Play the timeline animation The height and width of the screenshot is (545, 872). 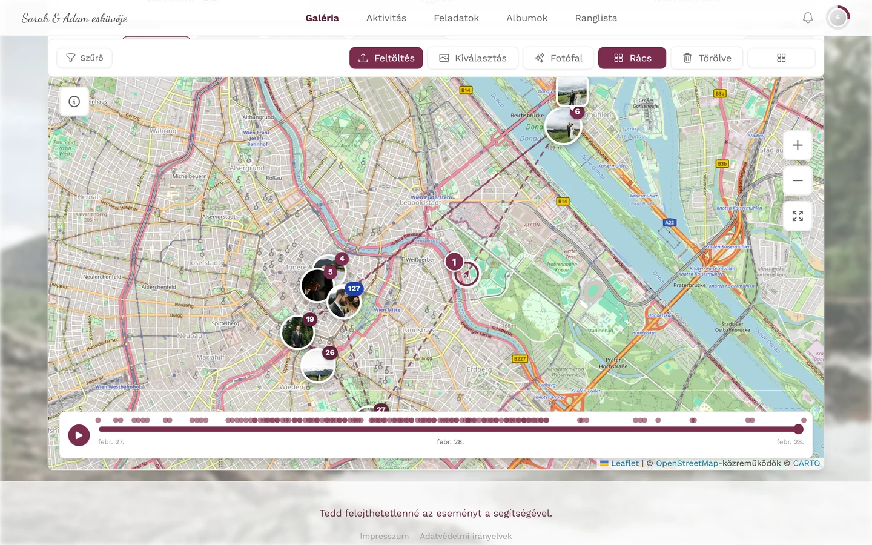79,435
